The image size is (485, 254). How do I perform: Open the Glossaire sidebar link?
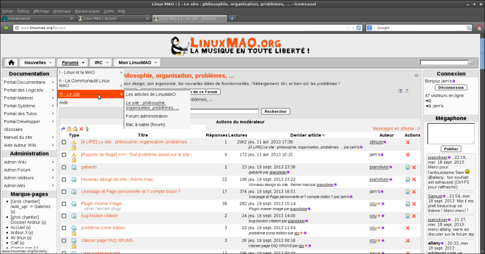coord(13,130)
